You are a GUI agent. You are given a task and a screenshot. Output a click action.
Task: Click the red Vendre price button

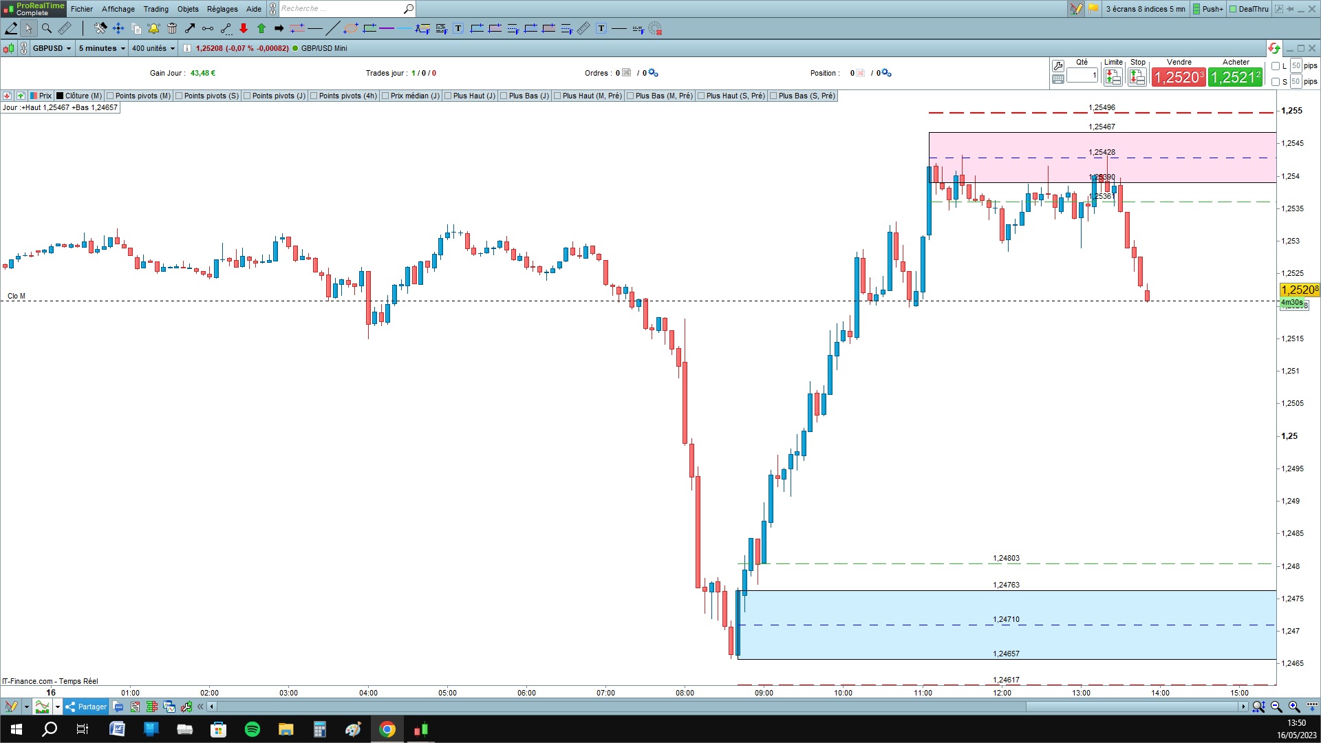coord(1179,77)
